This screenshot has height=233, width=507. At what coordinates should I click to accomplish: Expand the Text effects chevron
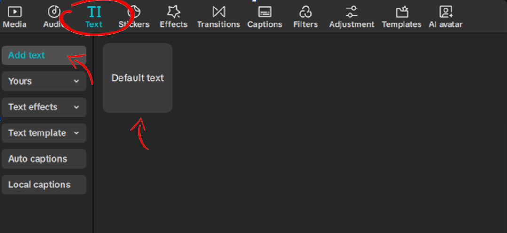pos(76,107)
